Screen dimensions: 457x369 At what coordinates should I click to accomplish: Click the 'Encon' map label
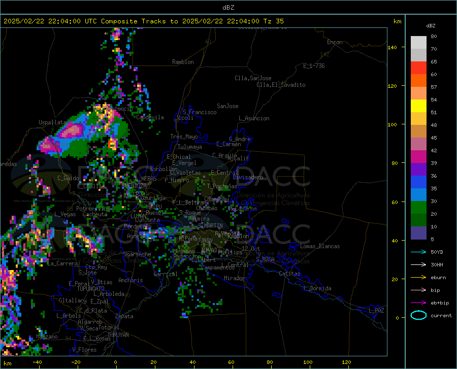point(335,42)
